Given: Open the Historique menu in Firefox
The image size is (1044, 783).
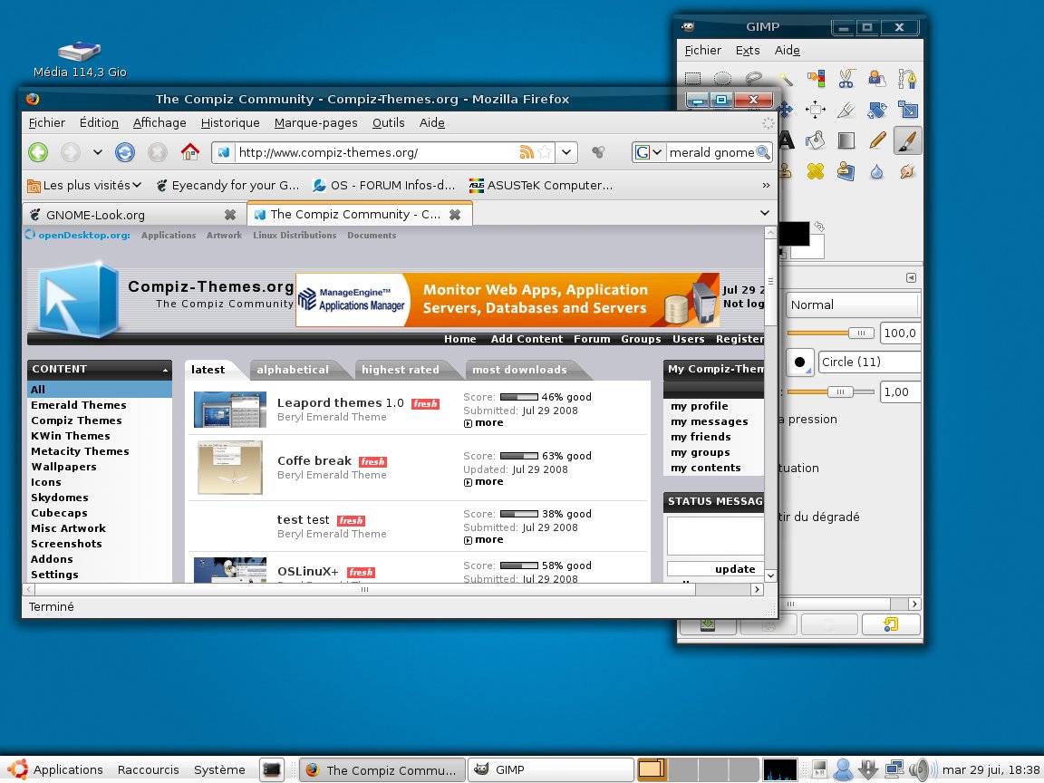Looking at the screenshot, I should coord(230,122).
